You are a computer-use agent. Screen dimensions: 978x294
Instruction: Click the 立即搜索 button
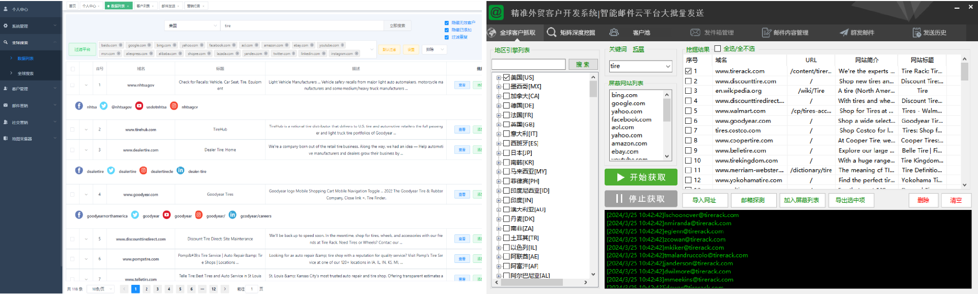(x=398, y=25)
